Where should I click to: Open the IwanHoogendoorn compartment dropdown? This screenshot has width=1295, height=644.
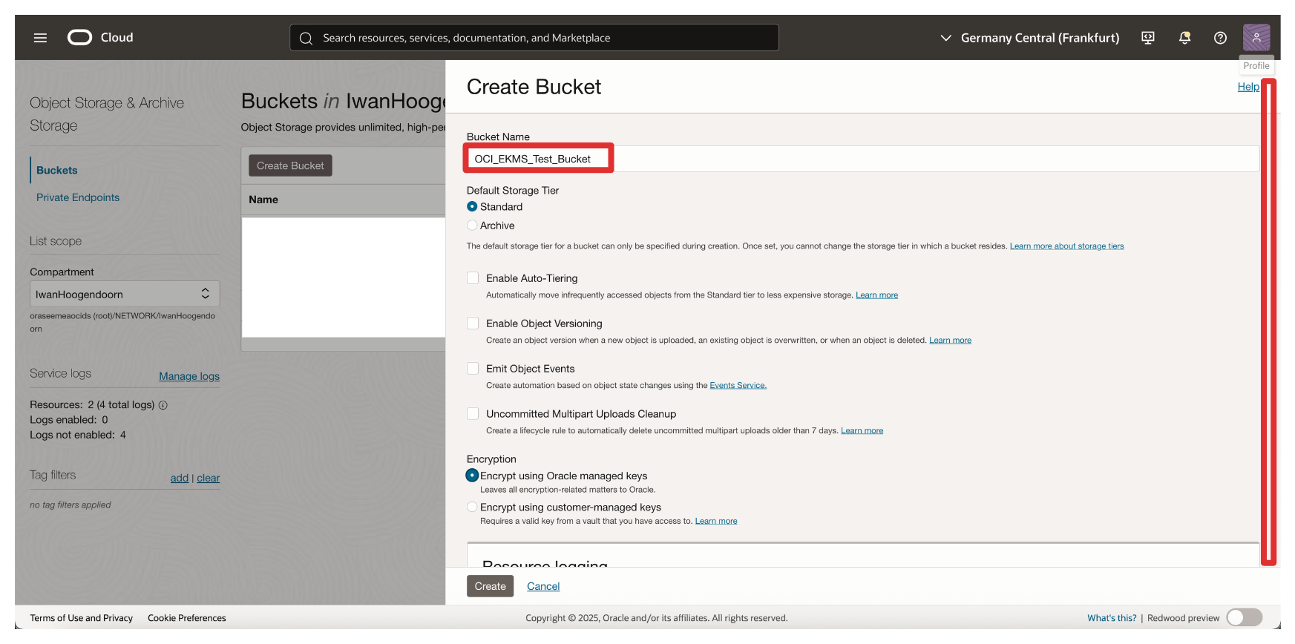click(x=124, y=294)
